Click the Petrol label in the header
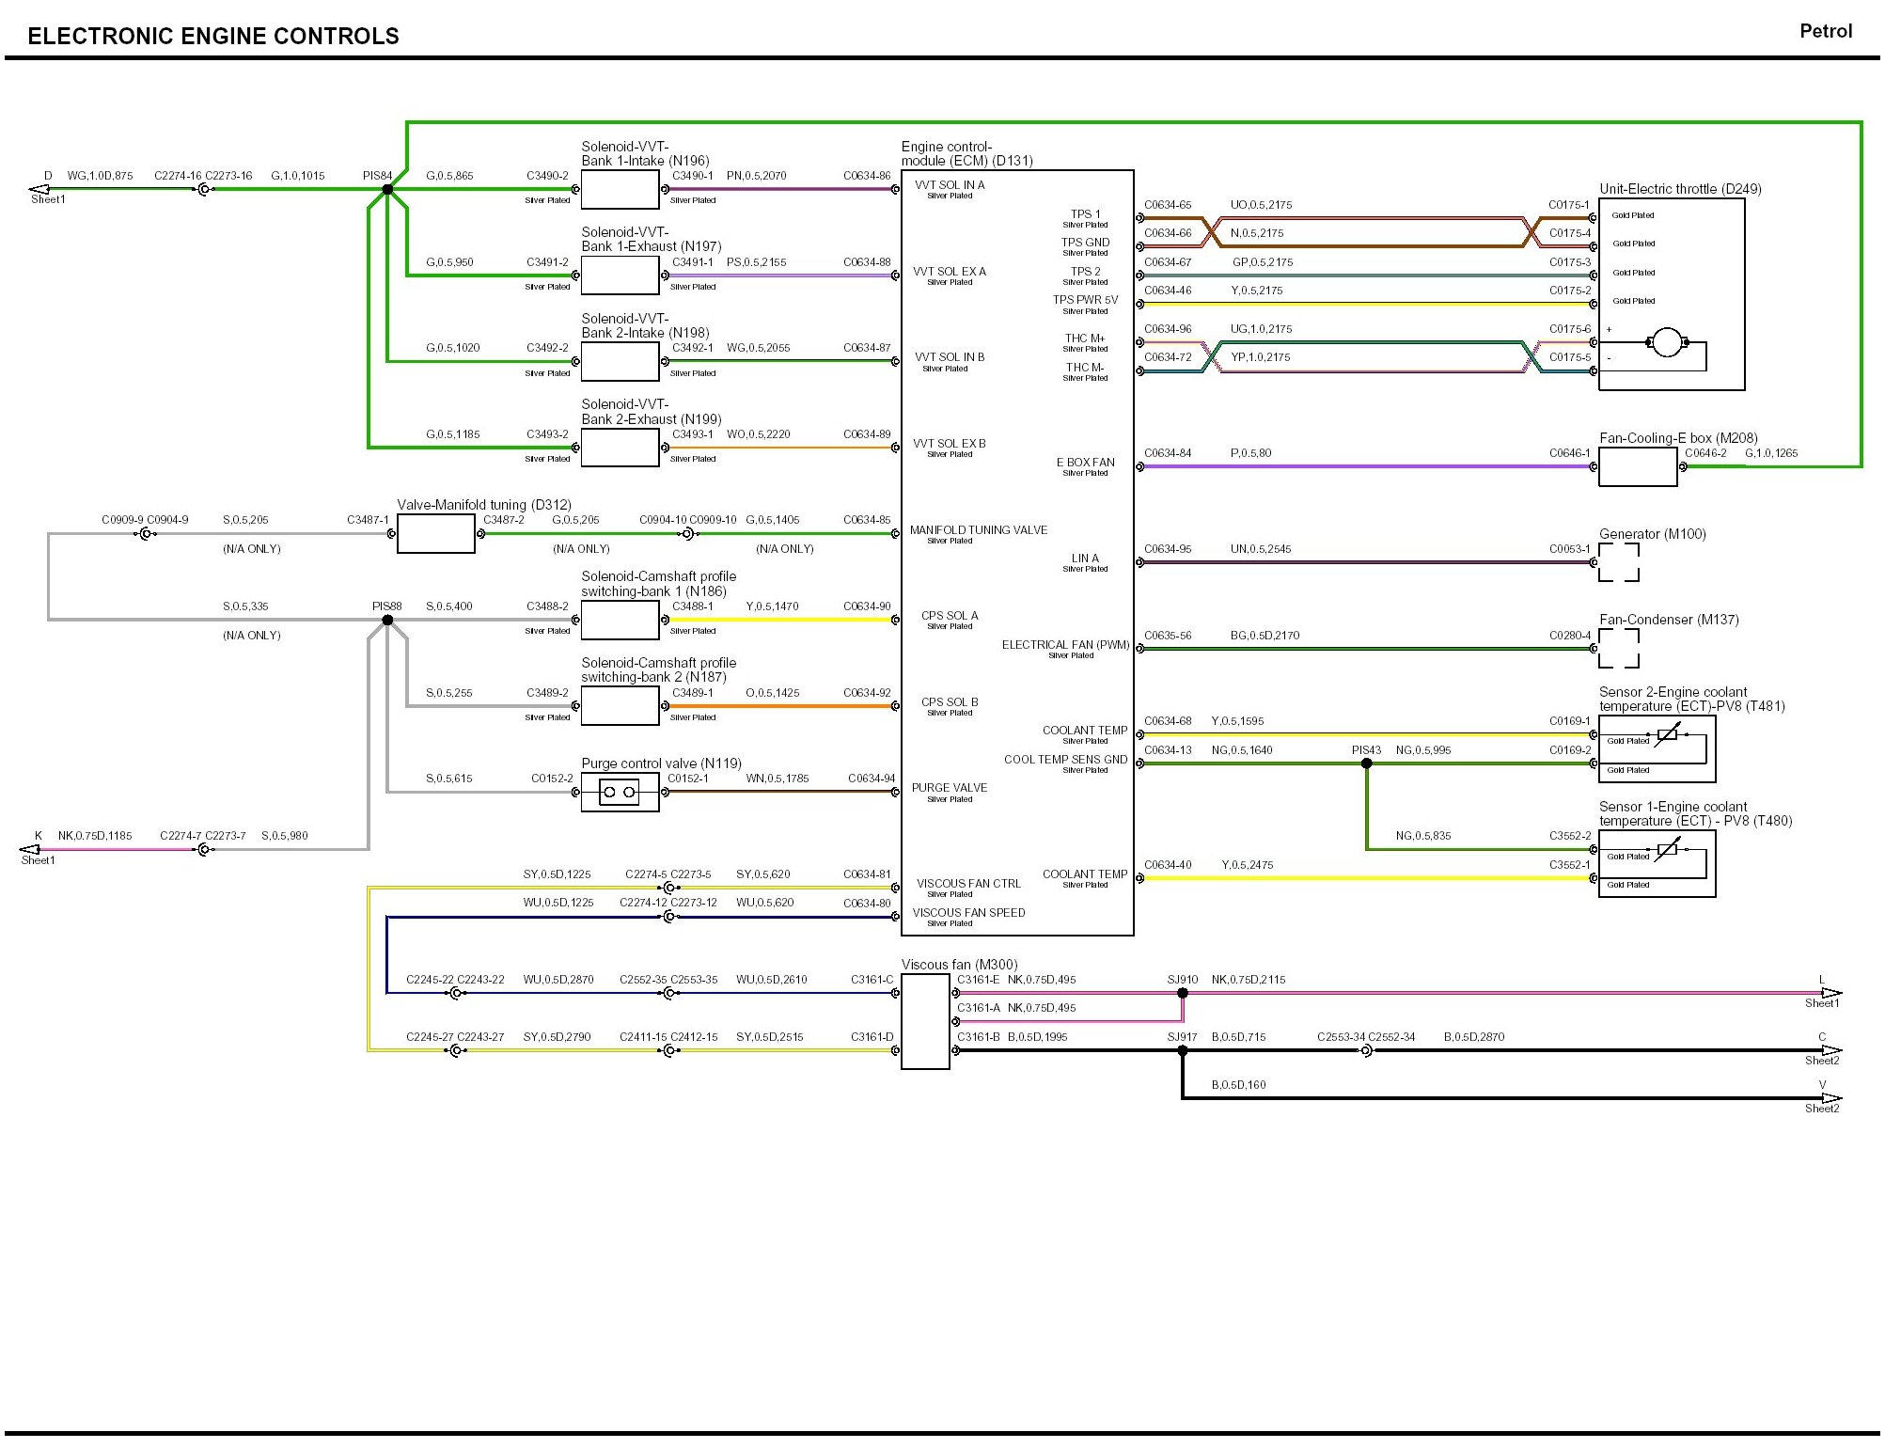Viewport: 1885px width, 1448px height. pyautogui.click(x=1825, y=31)
